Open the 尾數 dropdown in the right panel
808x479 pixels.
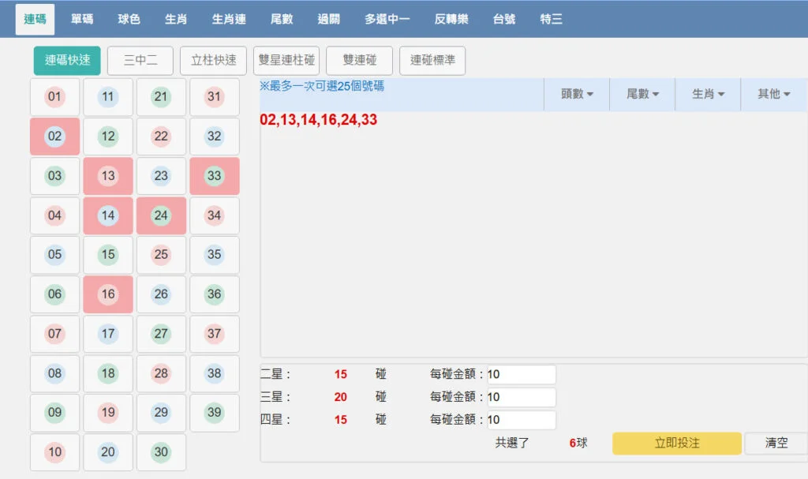coord(642,93)
